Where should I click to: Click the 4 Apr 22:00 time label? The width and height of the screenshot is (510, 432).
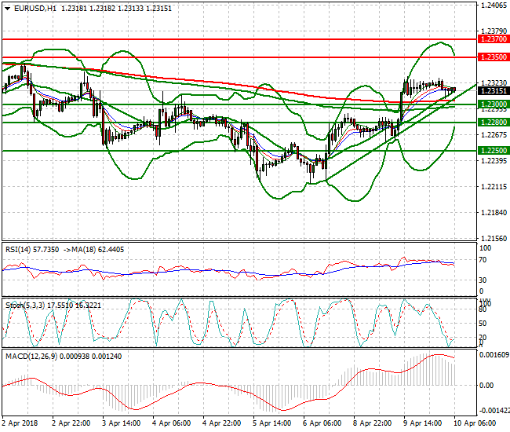(x=221, y=423)
